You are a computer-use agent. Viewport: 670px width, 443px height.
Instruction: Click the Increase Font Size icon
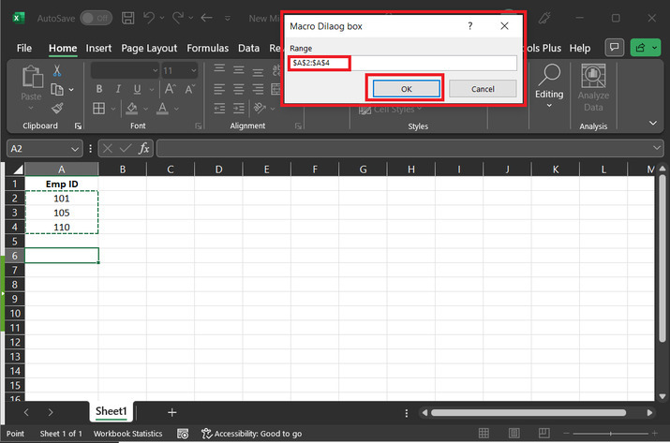tap(170, 89)
